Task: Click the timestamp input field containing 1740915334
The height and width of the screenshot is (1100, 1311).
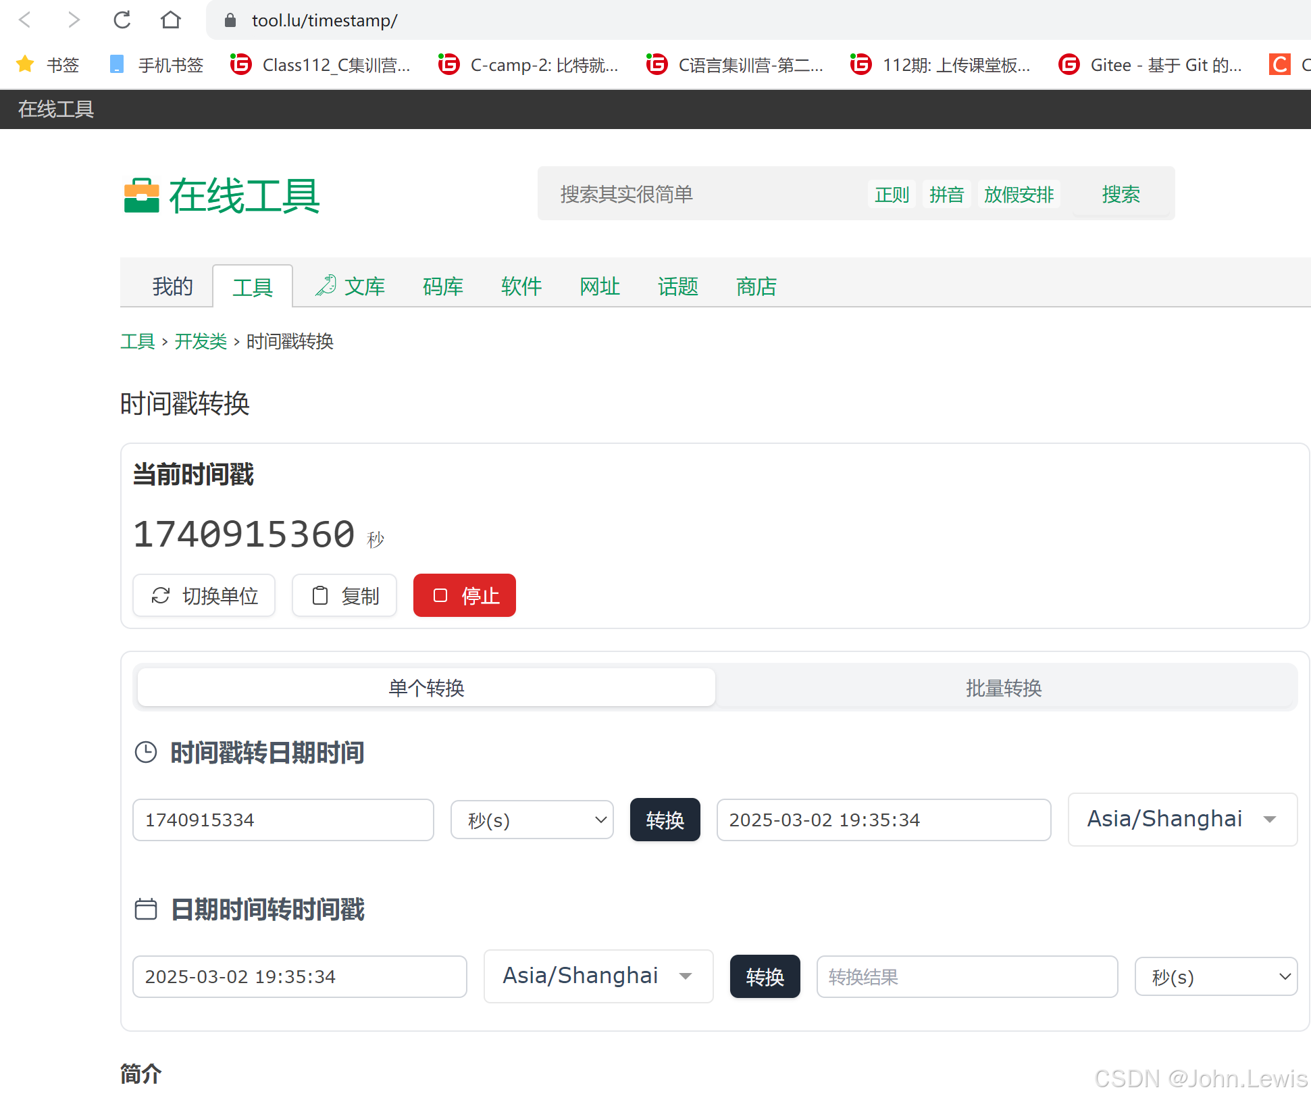Action: click(x=283, y=820)
